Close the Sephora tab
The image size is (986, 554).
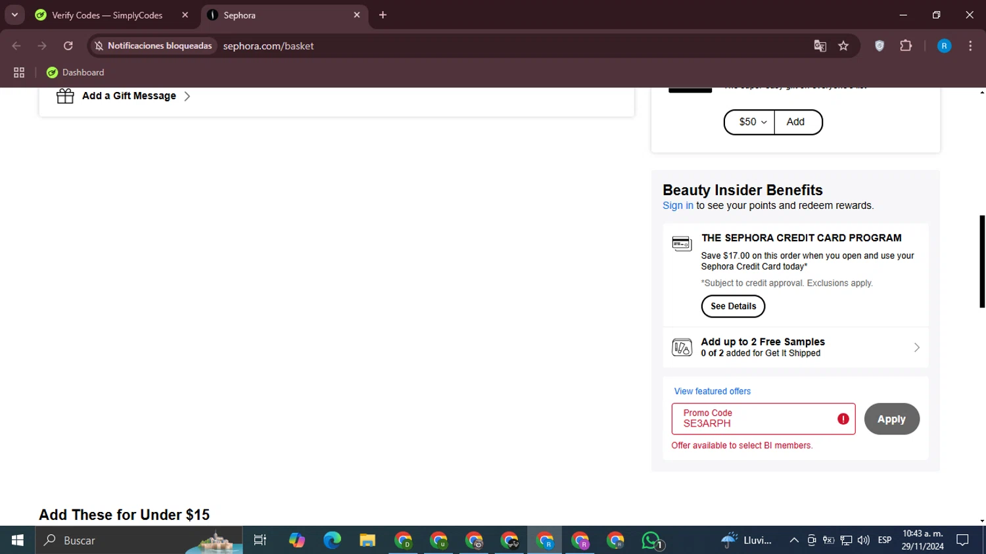pos(357,15)
